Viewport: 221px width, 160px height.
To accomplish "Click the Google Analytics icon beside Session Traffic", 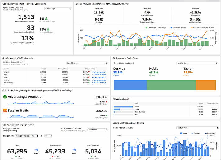I will 5,111.
